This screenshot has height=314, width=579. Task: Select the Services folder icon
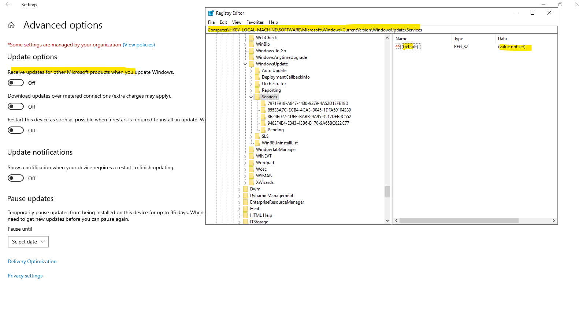[x=257, y=97]
